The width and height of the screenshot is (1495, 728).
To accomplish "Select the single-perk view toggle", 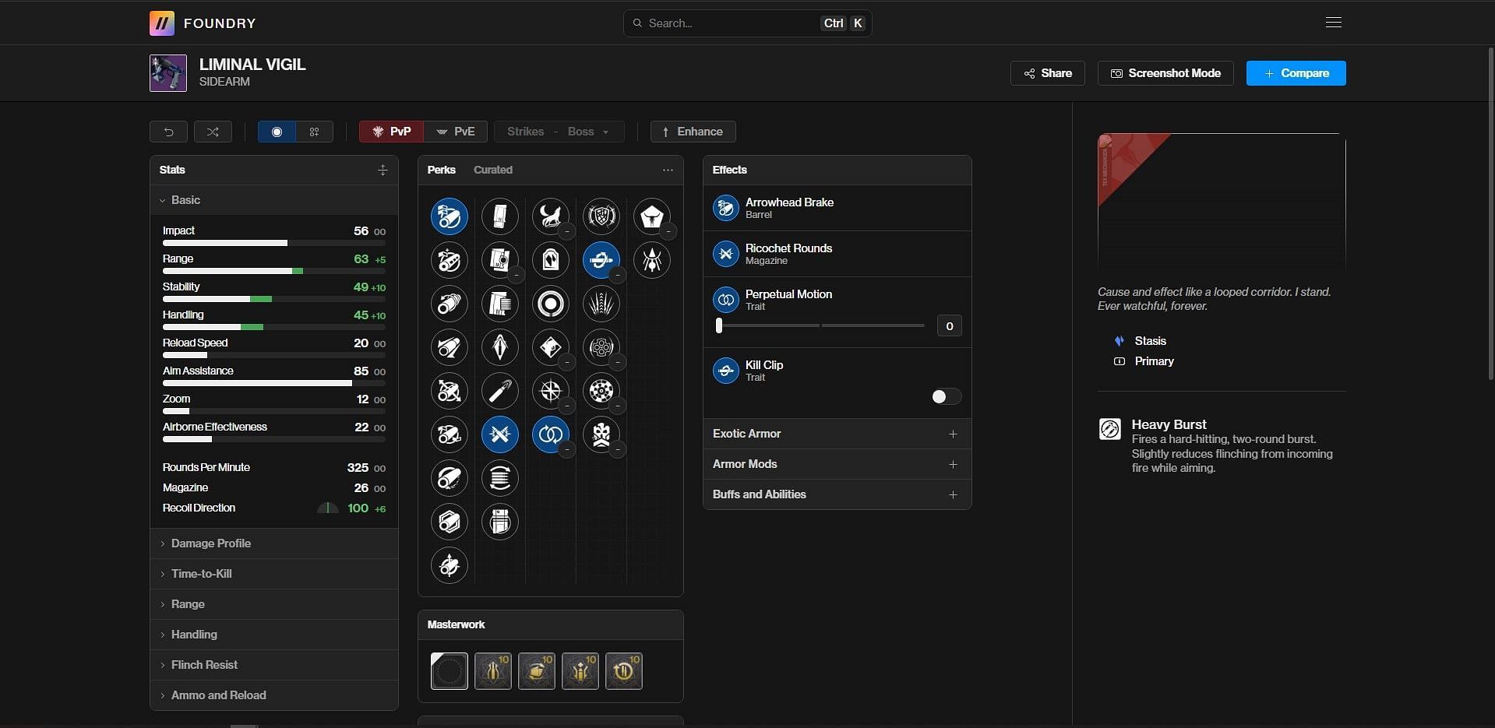I will pyautogui.click(x=277, y=132).
